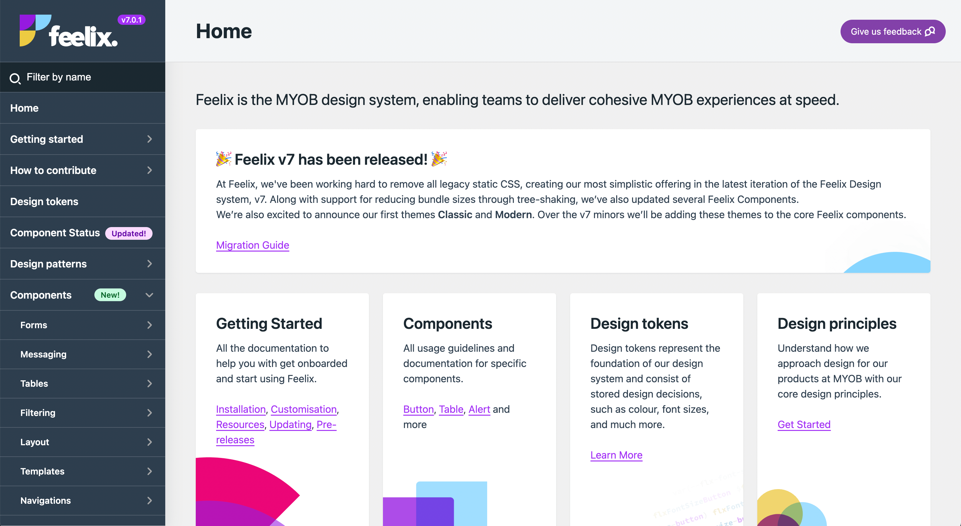This screenshot has height=526, width=961.
Task: Click the Components 'New!' badge icon
Action: point(109,295)
